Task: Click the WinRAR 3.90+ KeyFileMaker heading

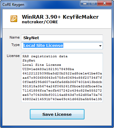Action: (60, 17)
